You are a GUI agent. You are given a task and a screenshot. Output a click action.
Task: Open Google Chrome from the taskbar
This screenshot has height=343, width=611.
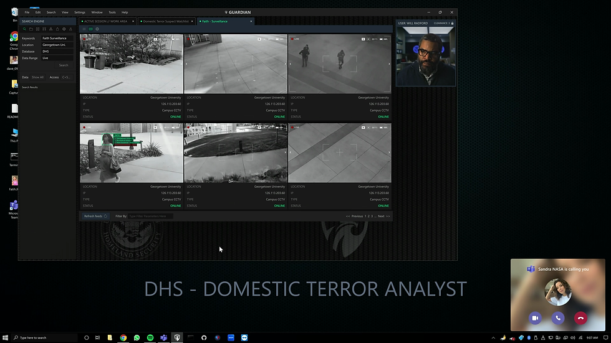click(123, 337)
